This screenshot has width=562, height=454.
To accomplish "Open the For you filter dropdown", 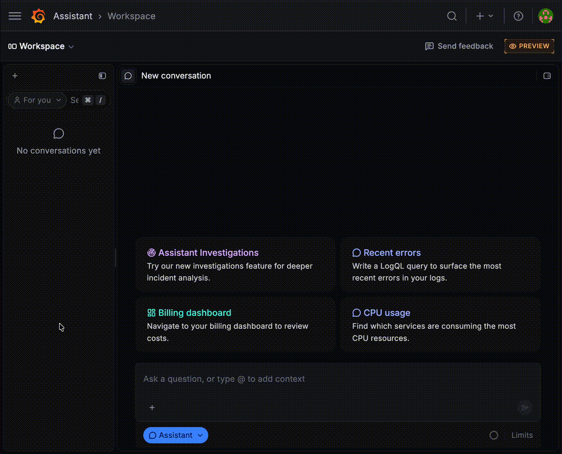I will (x=37, y=100).
